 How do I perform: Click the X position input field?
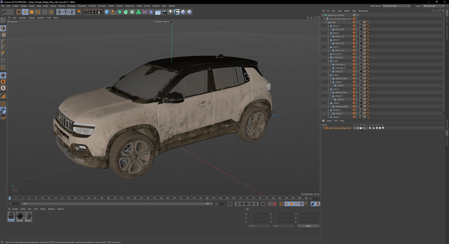pos(259,214)
